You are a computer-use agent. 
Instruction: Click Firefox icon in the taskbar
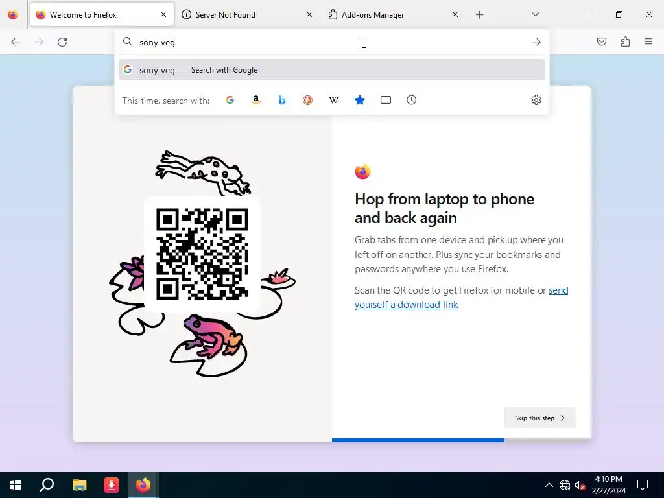click(143, 485)
